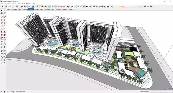This screenshot has height=93, width=173.
Task: Open the Draw menu
Action: tap(19, 4)
